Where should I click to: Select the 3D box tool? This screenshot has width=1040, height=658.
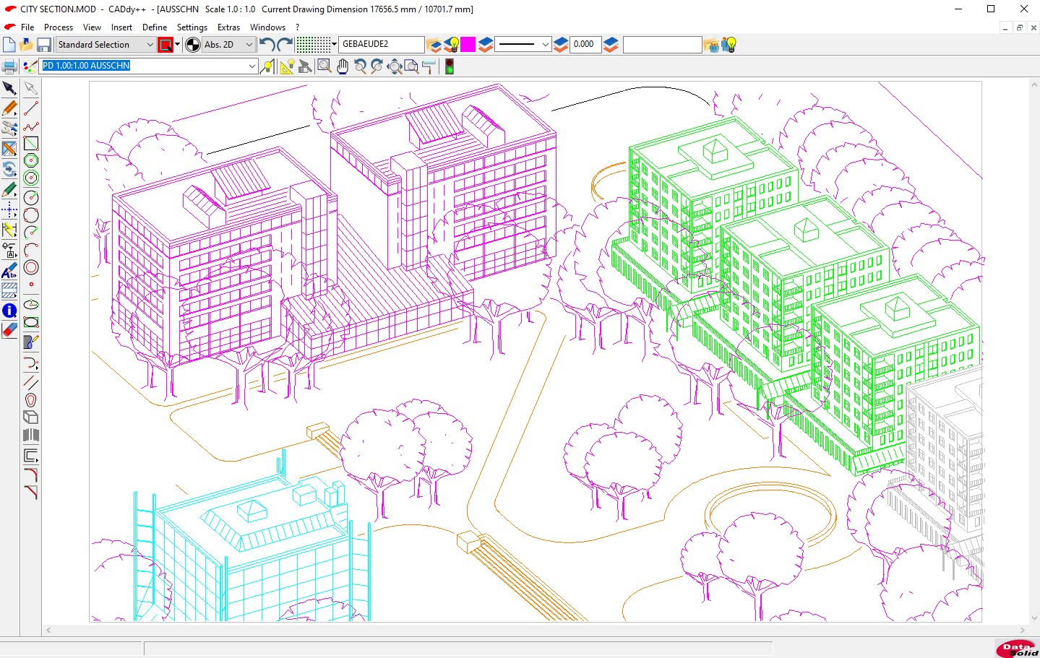31,417
